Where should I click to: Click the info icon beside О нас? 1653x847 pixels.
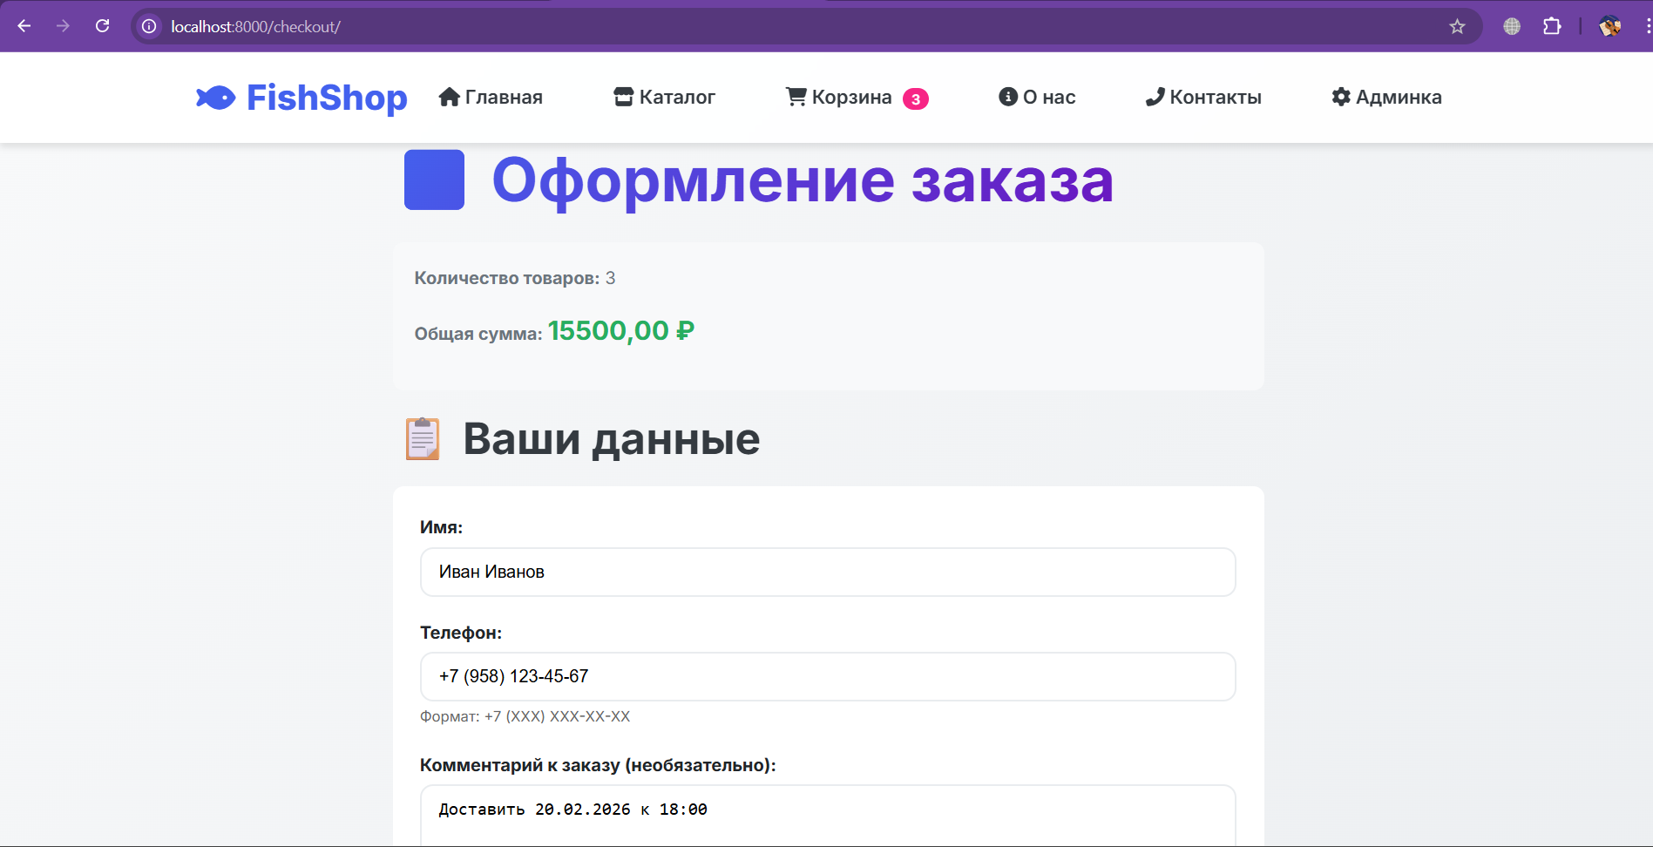(1007, 97)
